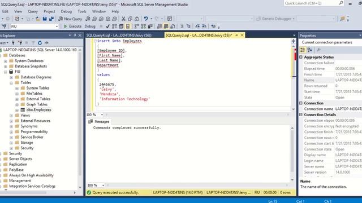Click the Open File folder icon

pyautogui.click(x=38, y=19)
